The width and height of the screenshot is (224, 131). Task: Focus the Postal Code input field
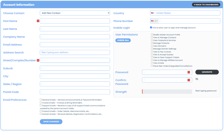tap(75, 92)
